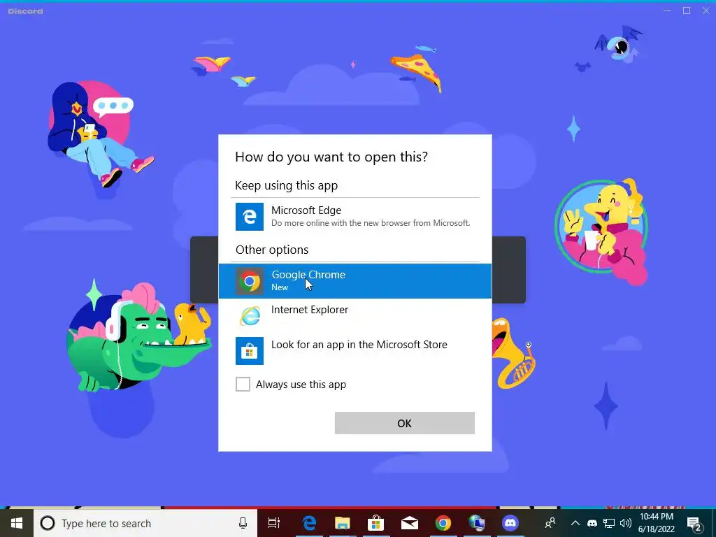
Task: Launch Microsoft Edge from the taskbar
Action: tap(309, 523)
